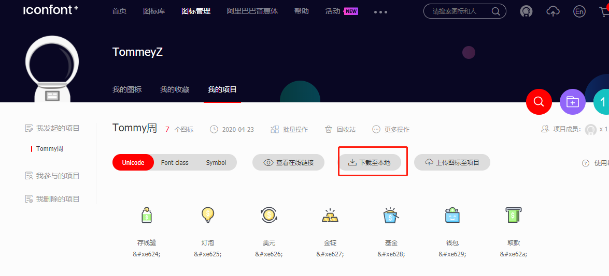Expand 我删除的项目 in sidebar
Viewport: 609px width, 276px height.
coord(52,199)
